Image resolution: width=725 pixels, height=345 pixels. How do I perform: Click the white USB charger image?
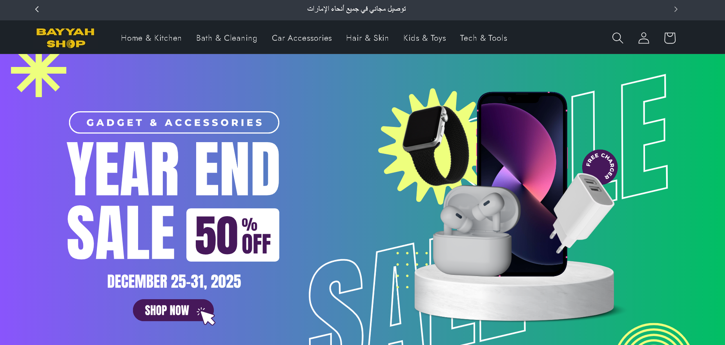[581, 211]
